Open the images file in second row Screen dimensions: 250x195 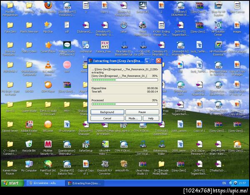(x=237, y=25)
